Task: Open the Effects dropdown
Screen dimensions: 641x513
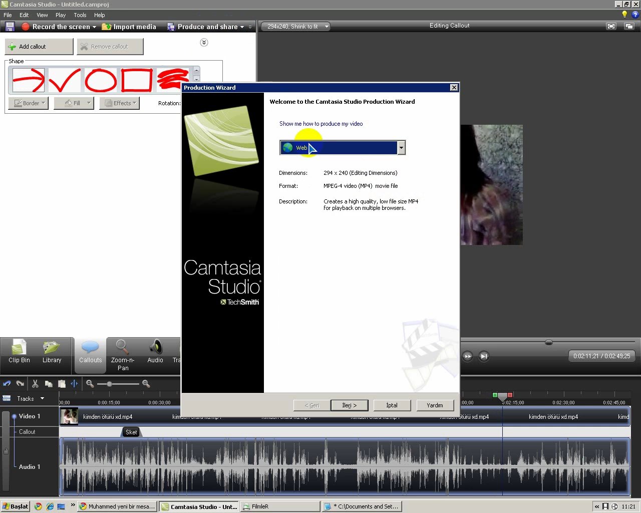Action: (x=120, y=103)
